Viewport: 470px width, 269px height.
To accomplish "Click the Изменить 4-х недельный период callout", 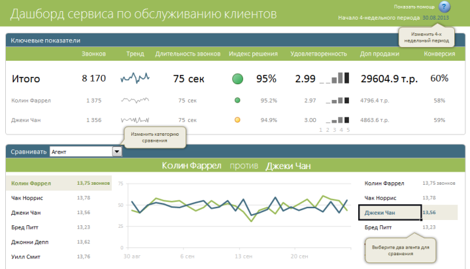I will (427, 37).
